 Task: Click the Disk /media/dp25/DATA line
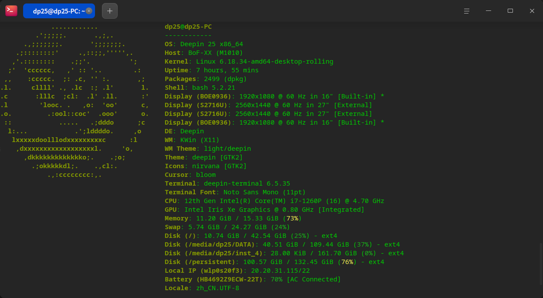tap(282, 244)
